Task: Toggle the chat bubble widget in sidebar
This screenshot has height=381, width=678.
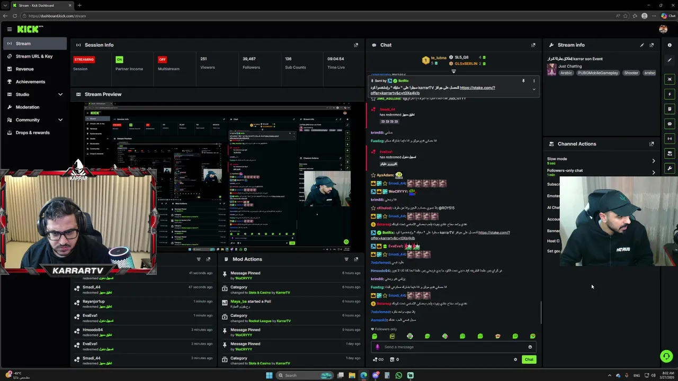Action: coord(670,124)
